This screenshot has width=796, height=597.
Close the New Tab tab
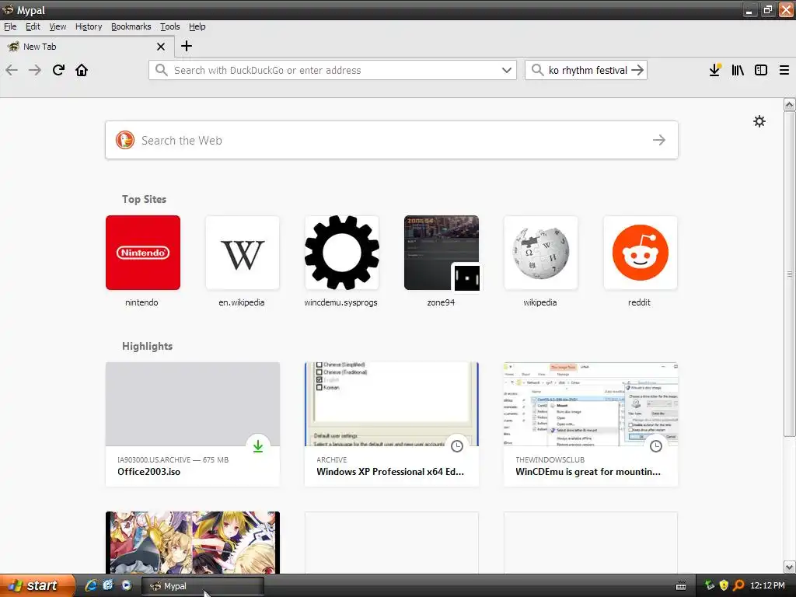tap(161, 47)
